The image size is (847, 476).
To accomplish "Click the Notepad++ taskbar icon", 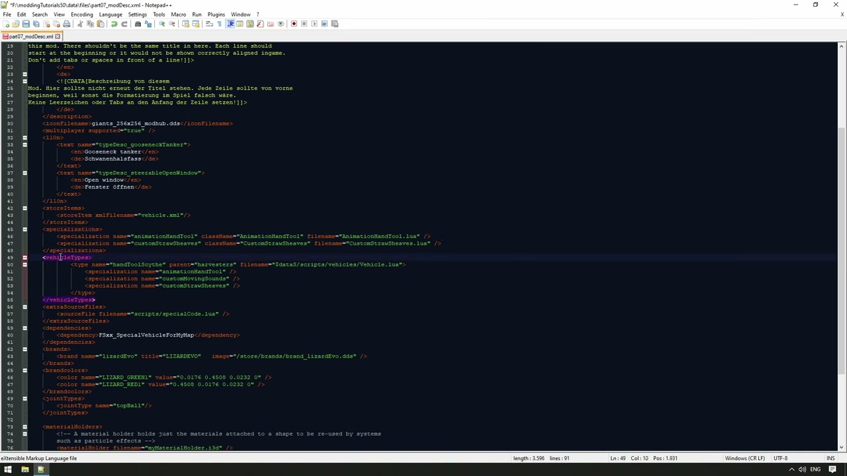I will pos(40,469).
